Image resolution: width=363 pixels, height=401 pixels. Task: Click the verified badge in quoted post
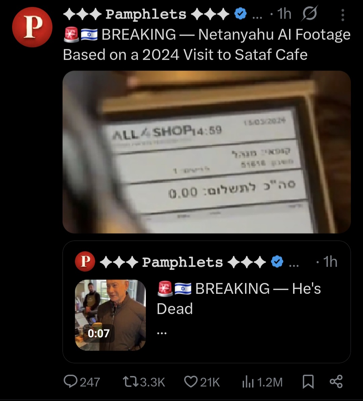point(277,261)
